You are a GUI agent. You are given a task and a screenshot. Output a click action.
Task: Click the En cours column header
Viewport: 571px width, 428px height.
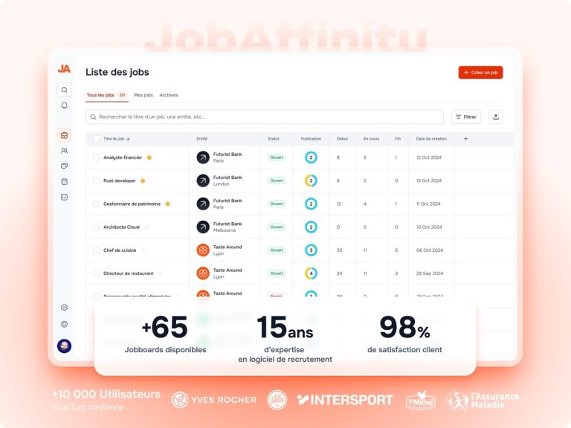click(372, 139)
